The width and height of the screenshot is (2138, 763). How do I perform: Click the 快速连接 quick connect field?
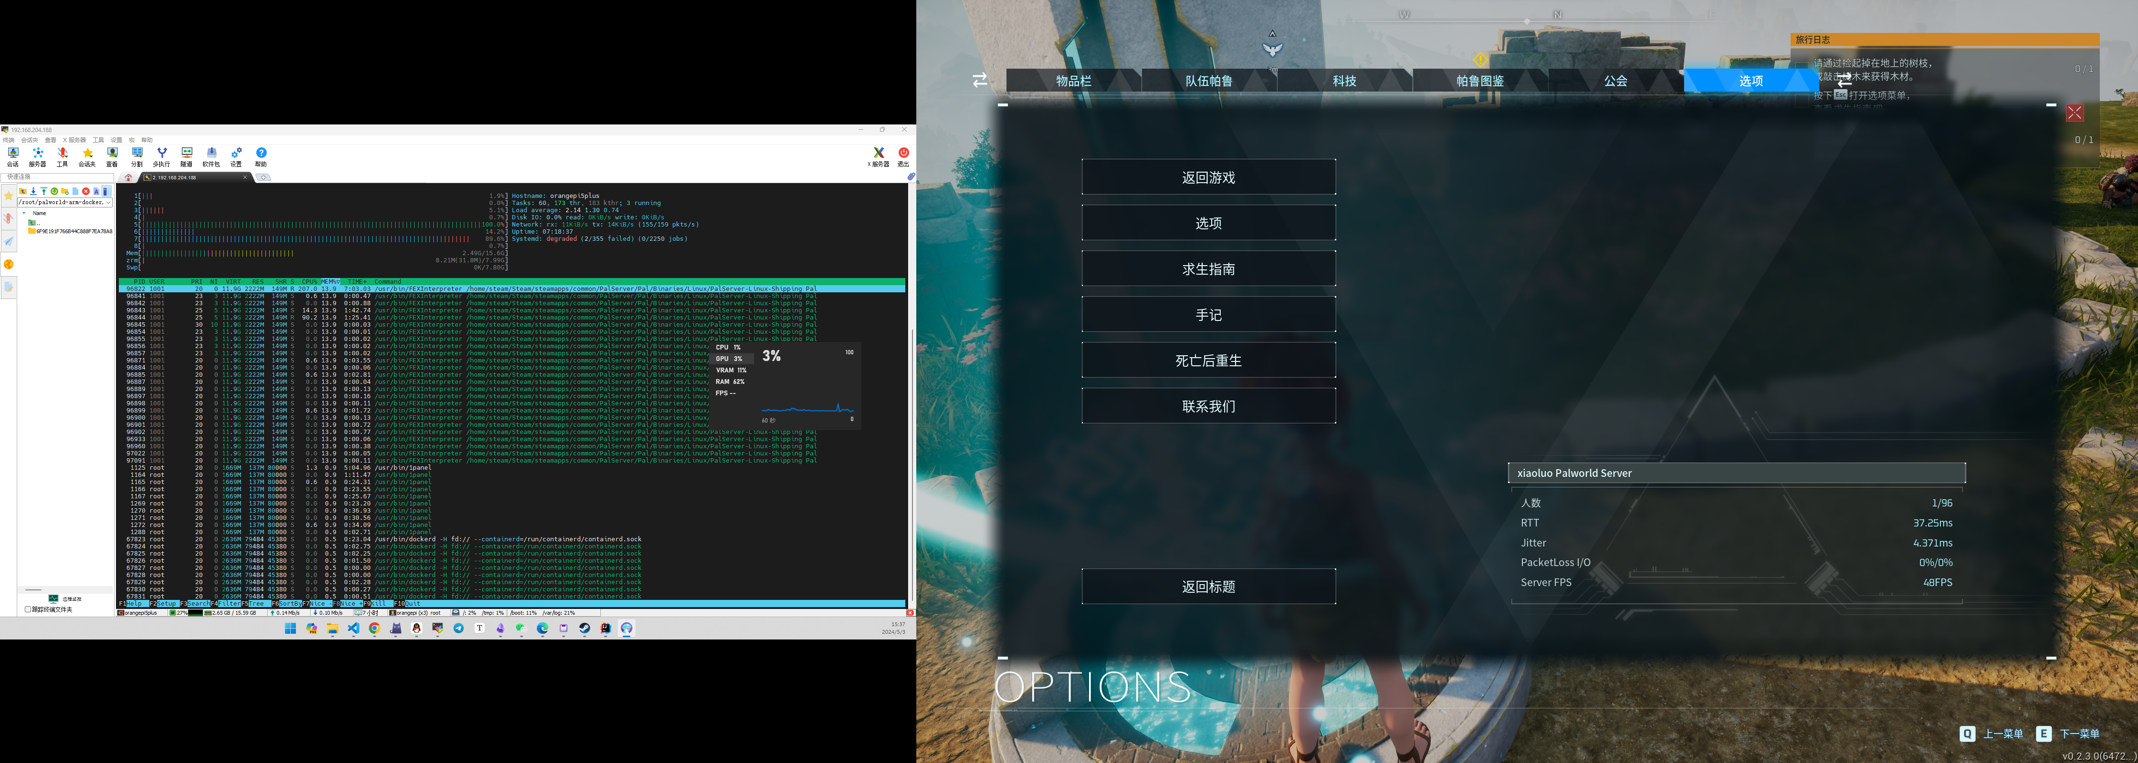57,178
